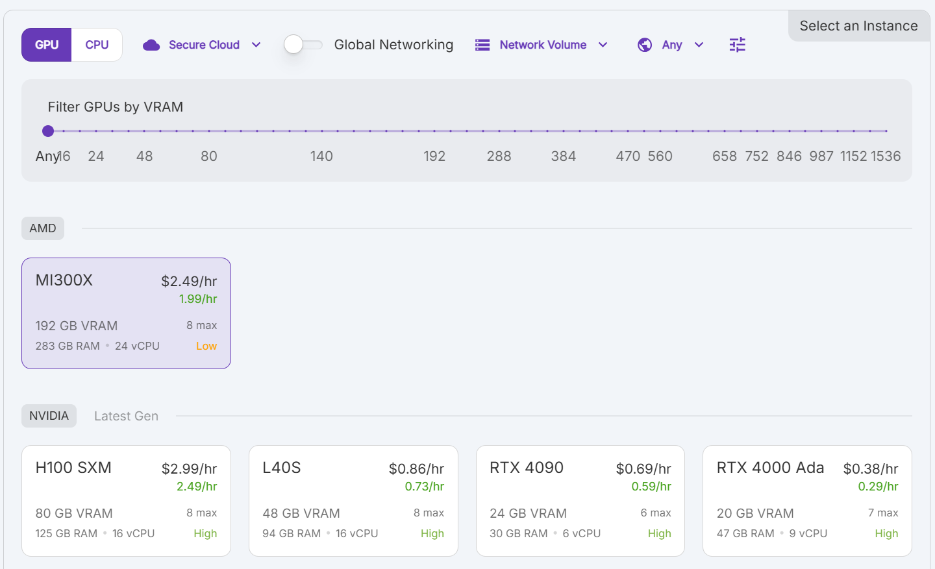Screen dimensions: 935x569
Task: Switch to the GPU tab
Action: (47, 45)
